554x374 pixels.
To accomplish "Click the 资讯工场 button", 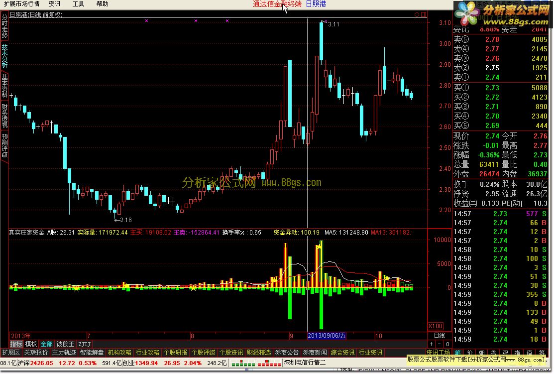I will point(438,353).
